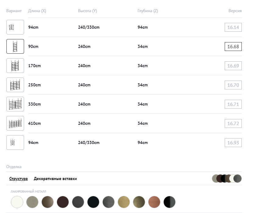Select the 90cm length variant thumbnail
This screenshot has height=213, width=257.
[15, 46]
